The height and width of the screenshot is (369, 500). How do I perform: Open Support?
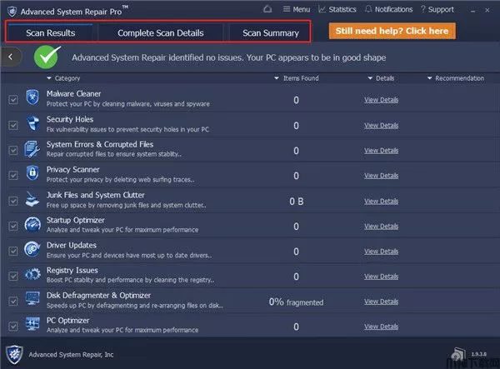click(x=437, y=9)
